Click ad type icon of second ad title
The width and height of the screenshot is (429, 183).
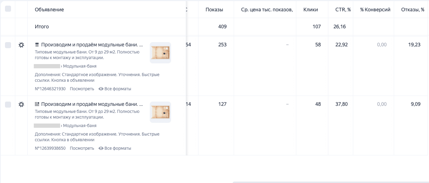point(37,104)
